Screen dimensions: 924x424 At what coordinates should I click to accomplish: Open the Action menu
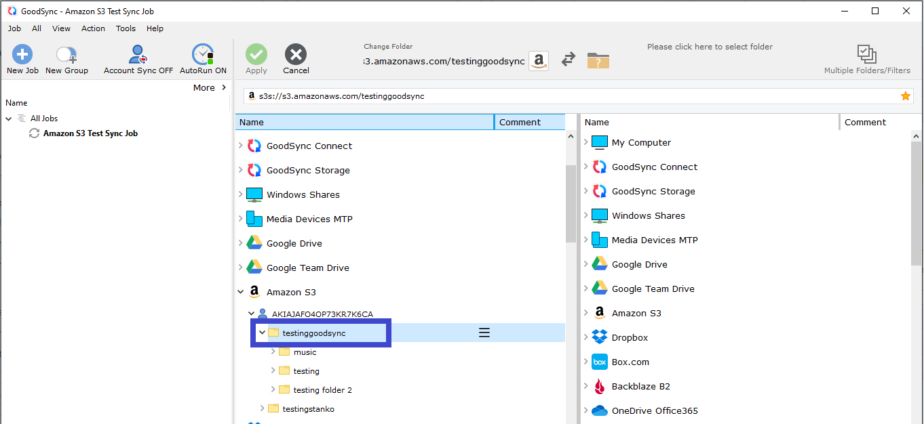tap(93, 28)
